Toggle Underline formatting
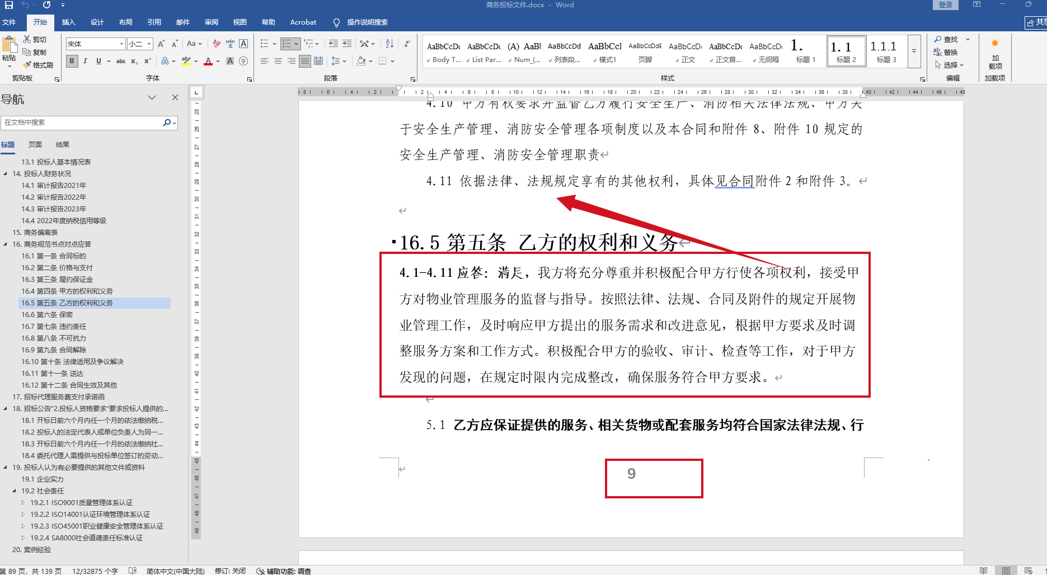1047x575 pixels. [x=98, y=61]
